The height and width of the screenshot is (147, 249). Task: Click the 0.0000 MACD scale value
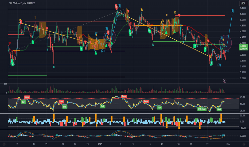tap(243, 136)
